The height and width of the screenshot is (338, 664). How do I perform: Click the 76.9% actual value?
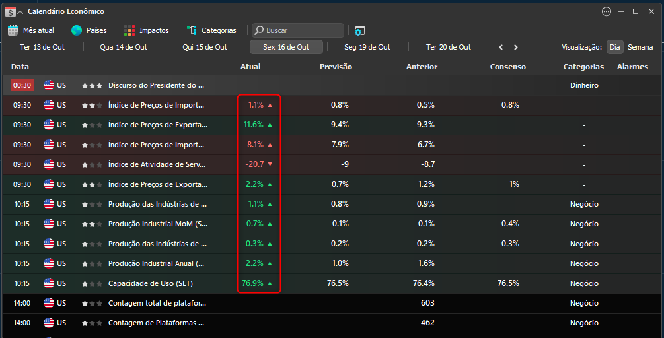253,283
